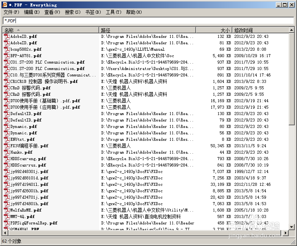
Task: Open the 帮助(H) menu
Action: click(134, 12)
